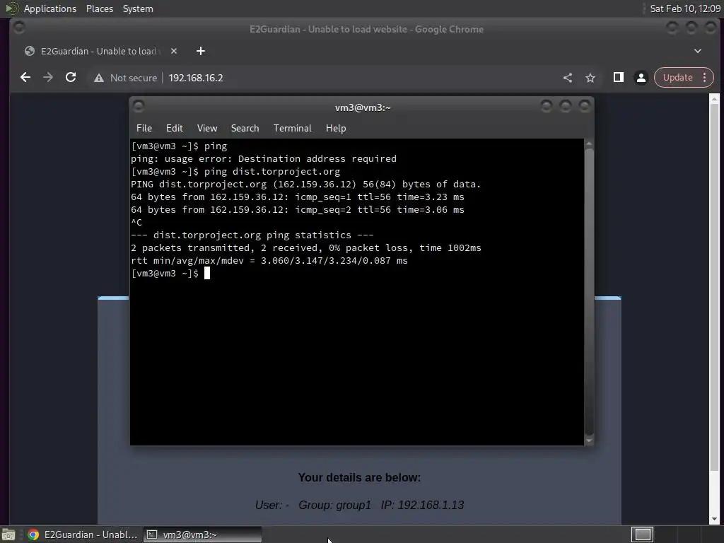The height and width of the screenshot is (543, 724).
Task: Open the Places menu
Action: pos(100,8)
